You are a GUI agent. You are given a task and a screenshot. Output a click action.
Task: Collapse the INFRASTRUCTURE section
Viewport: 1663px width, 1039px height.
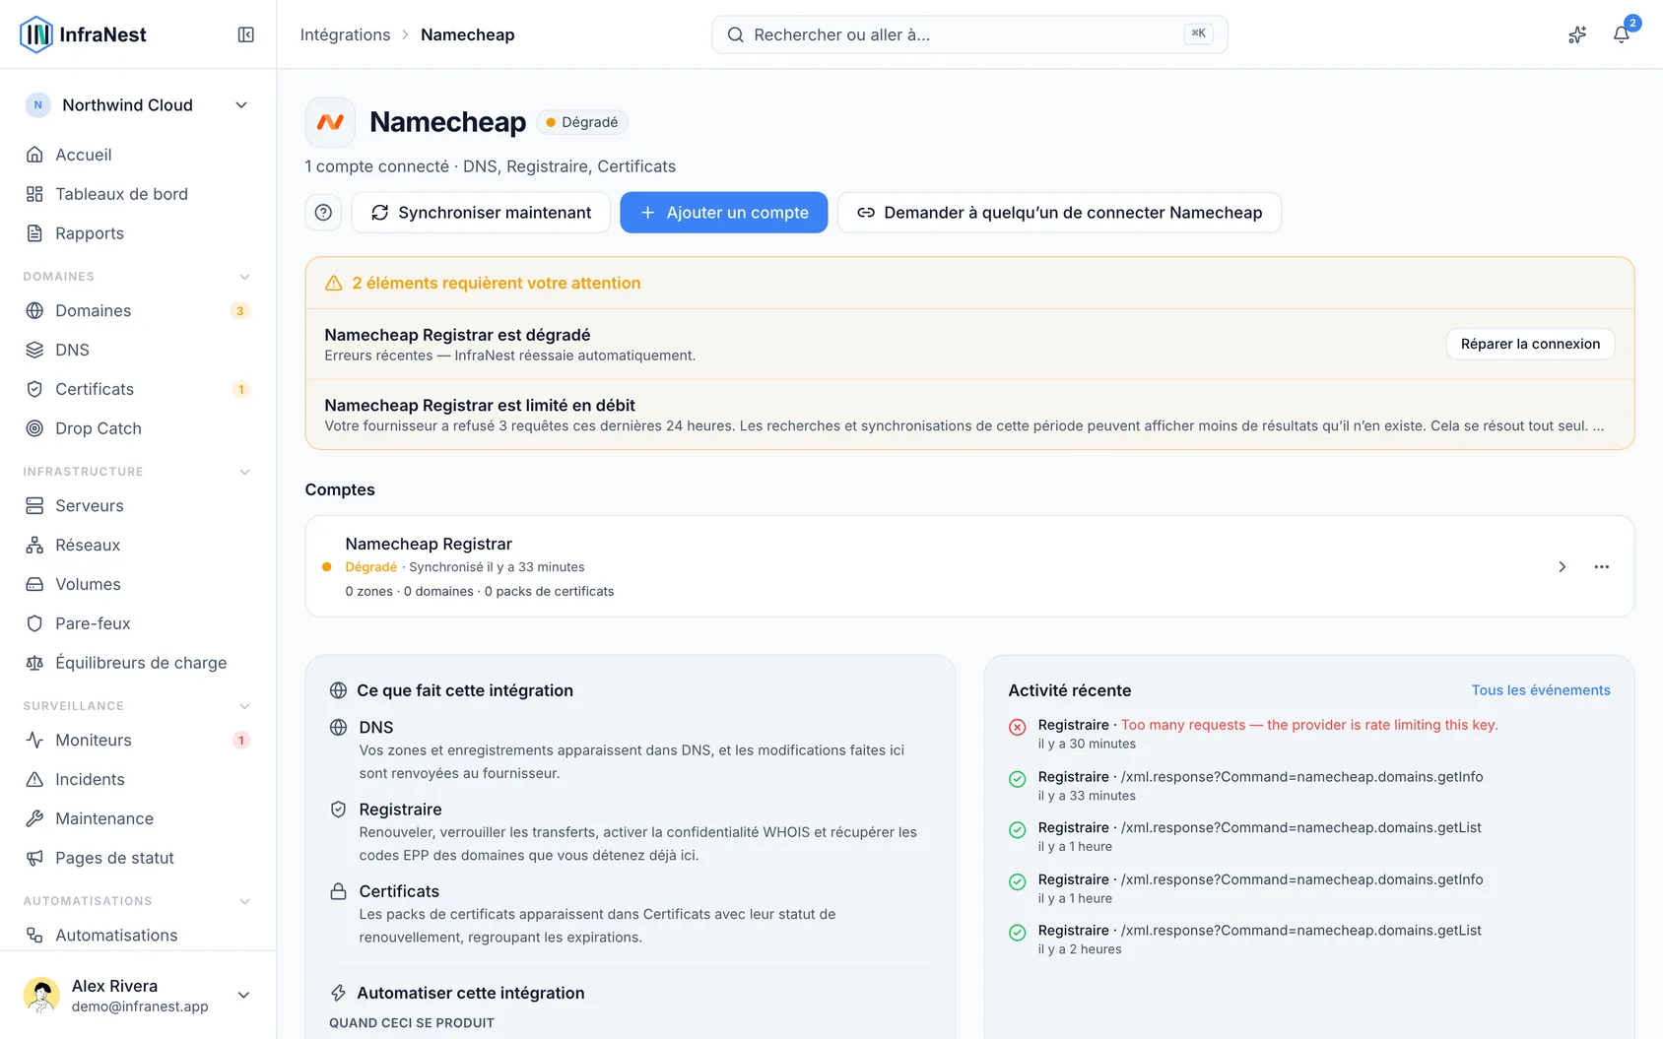point(244,472)
